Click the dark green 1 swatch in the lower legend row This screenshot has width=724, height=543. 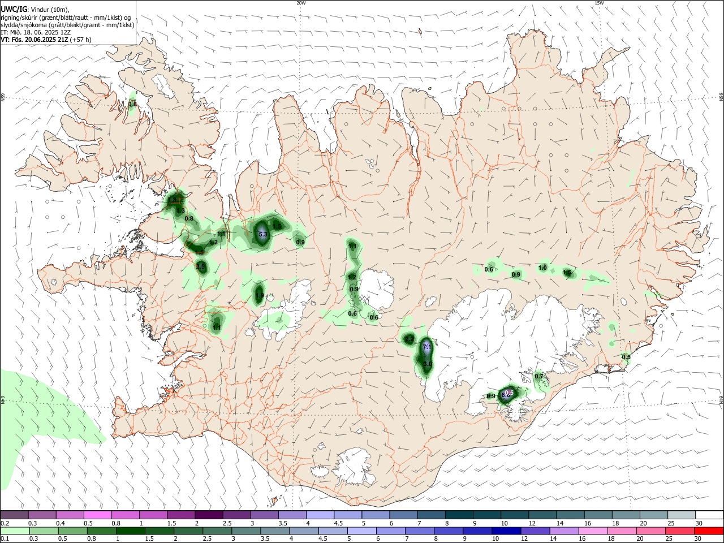pyautogui.click(x=130, y=531)
